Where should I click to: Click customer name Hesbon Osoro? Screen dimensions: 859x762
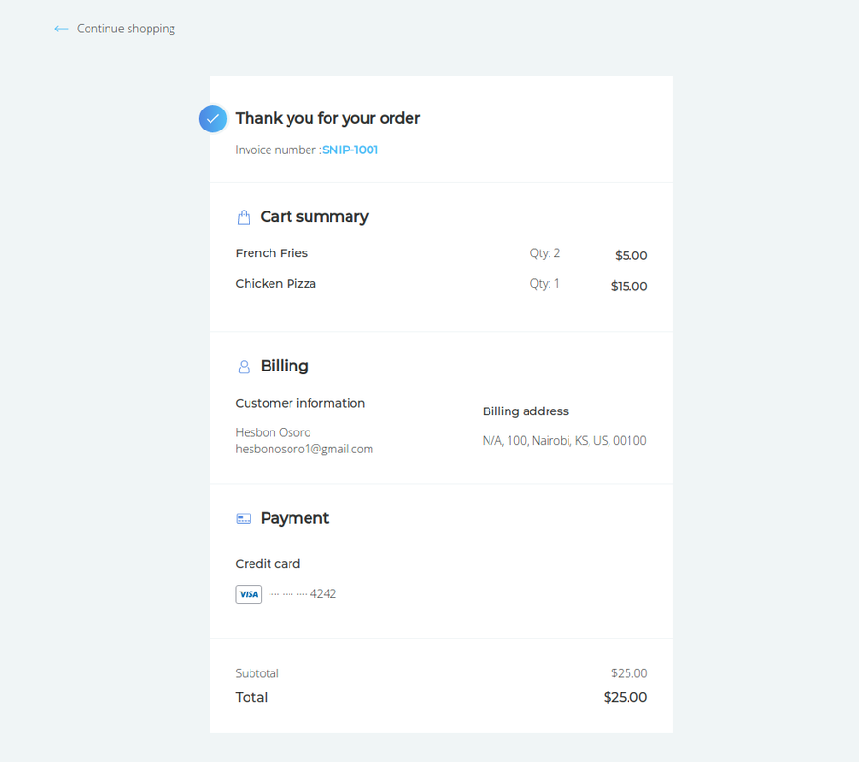click(273, 432)
